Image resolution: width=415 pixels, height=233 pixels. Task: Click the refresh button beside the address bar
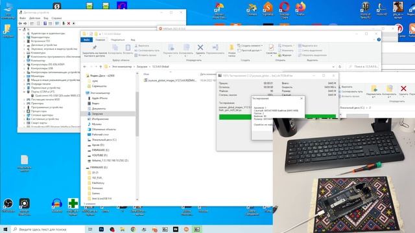tap(340, 67)
